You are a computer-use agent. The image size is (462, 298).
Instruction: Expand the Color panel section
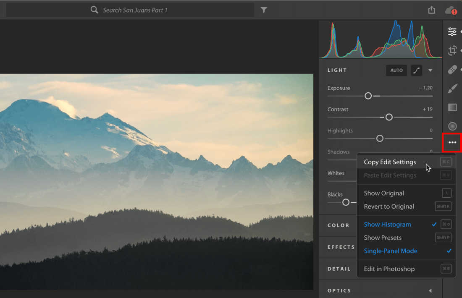pyautogui.click(x=339, y=225)
